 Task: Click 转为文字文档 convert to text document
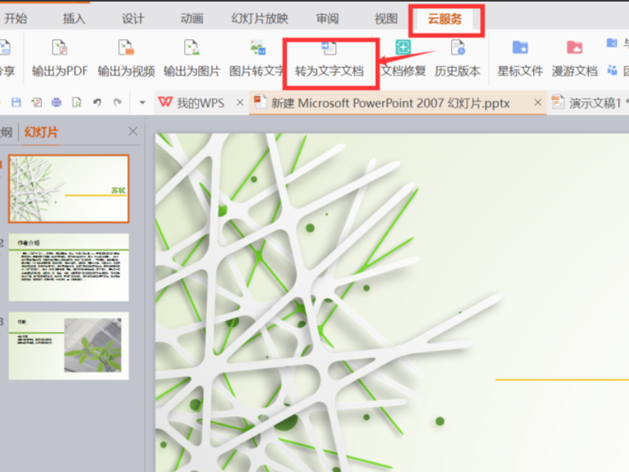pyautogui.click(x=329, y=58)
